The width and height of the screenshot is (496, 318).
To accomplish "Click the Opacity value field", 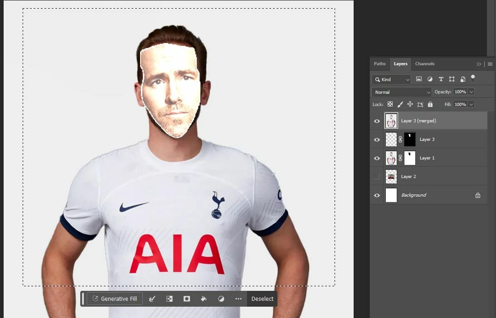I will click(x=460, y=92).
